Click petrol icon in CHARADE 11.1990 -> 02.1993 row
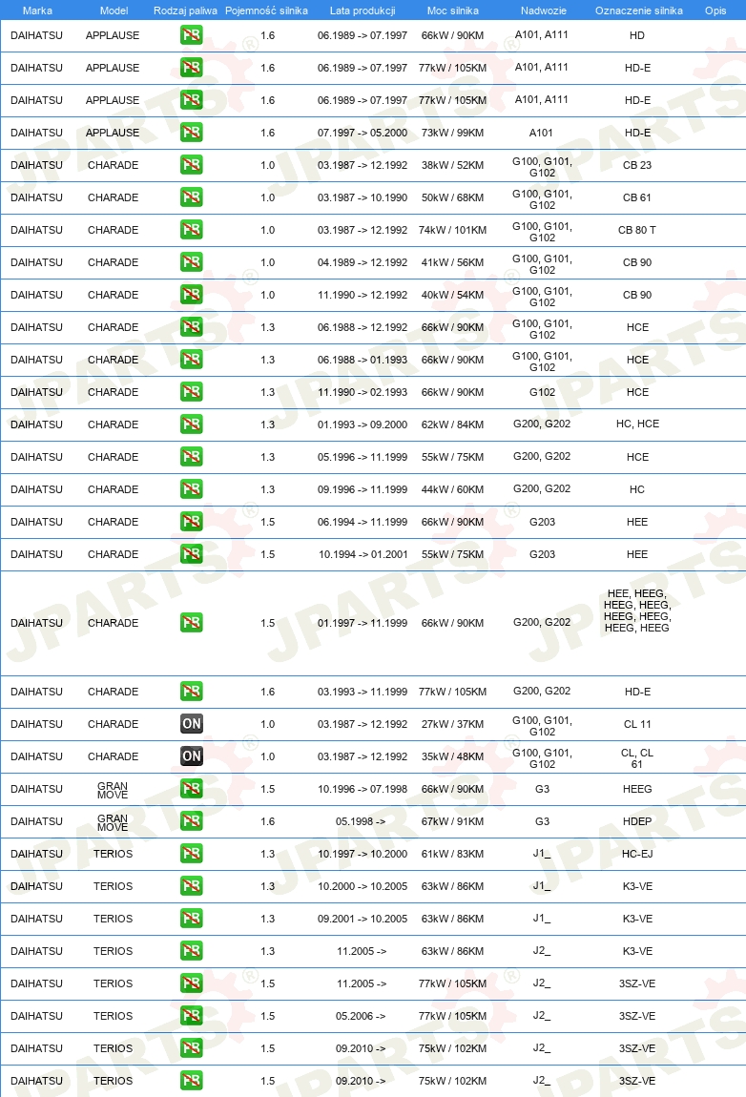The image size is (746, 1097). click(191, 392)
